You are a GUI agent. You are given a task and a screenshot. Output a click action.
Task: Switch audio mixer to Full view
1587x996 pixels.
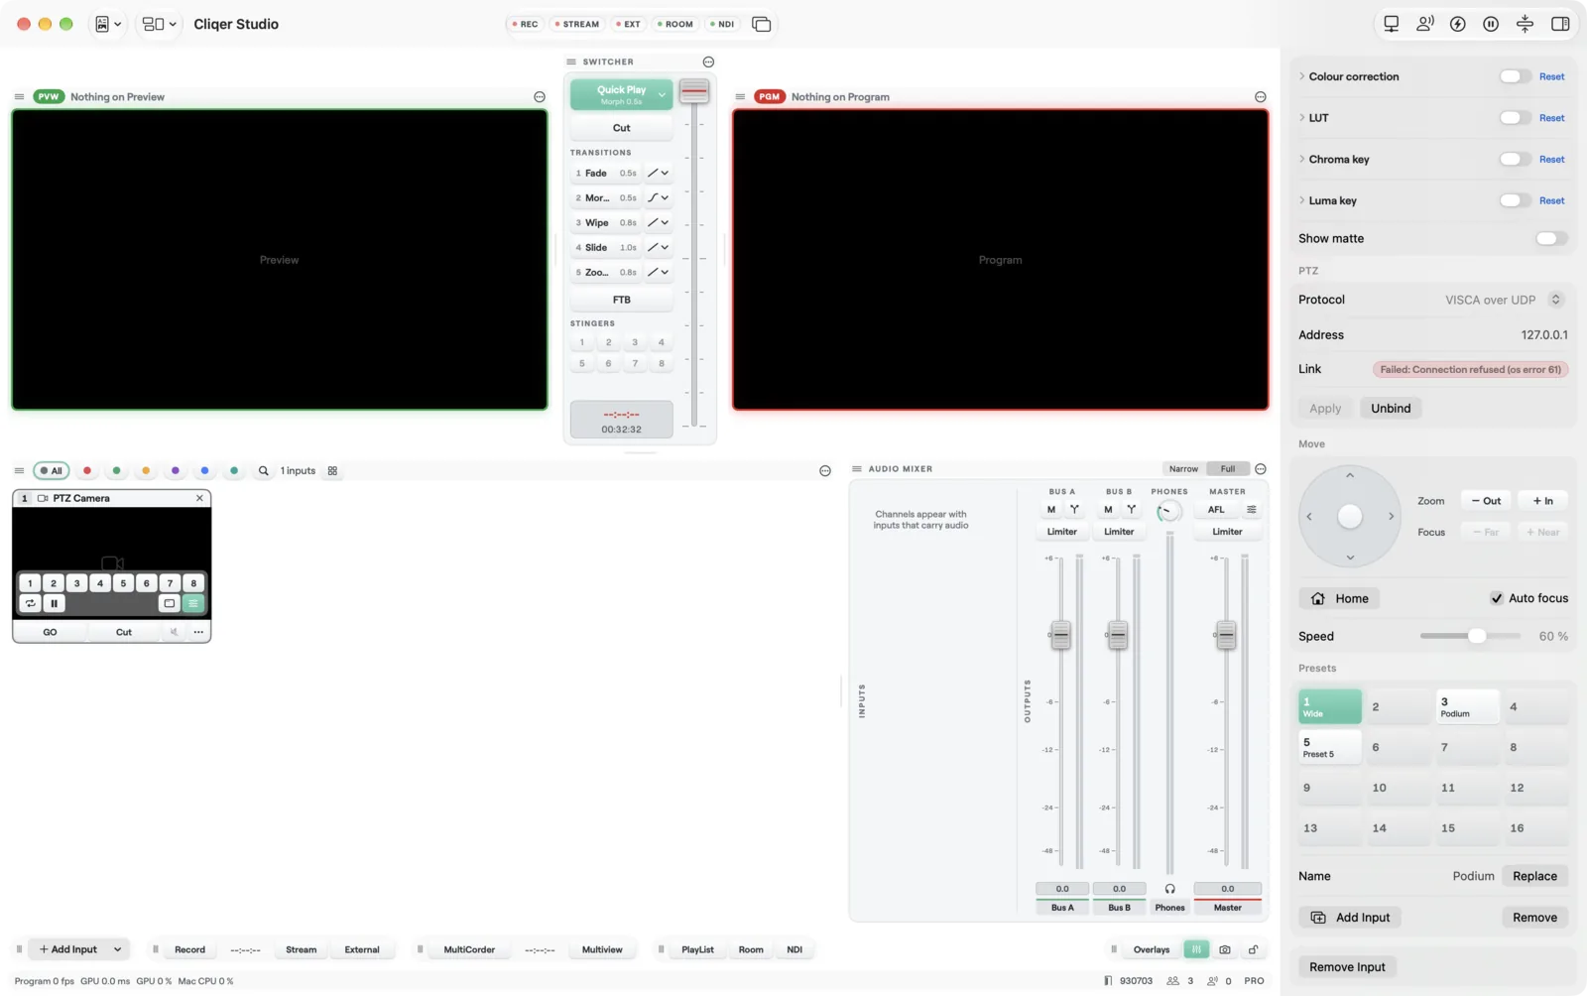click(1228, 469)
